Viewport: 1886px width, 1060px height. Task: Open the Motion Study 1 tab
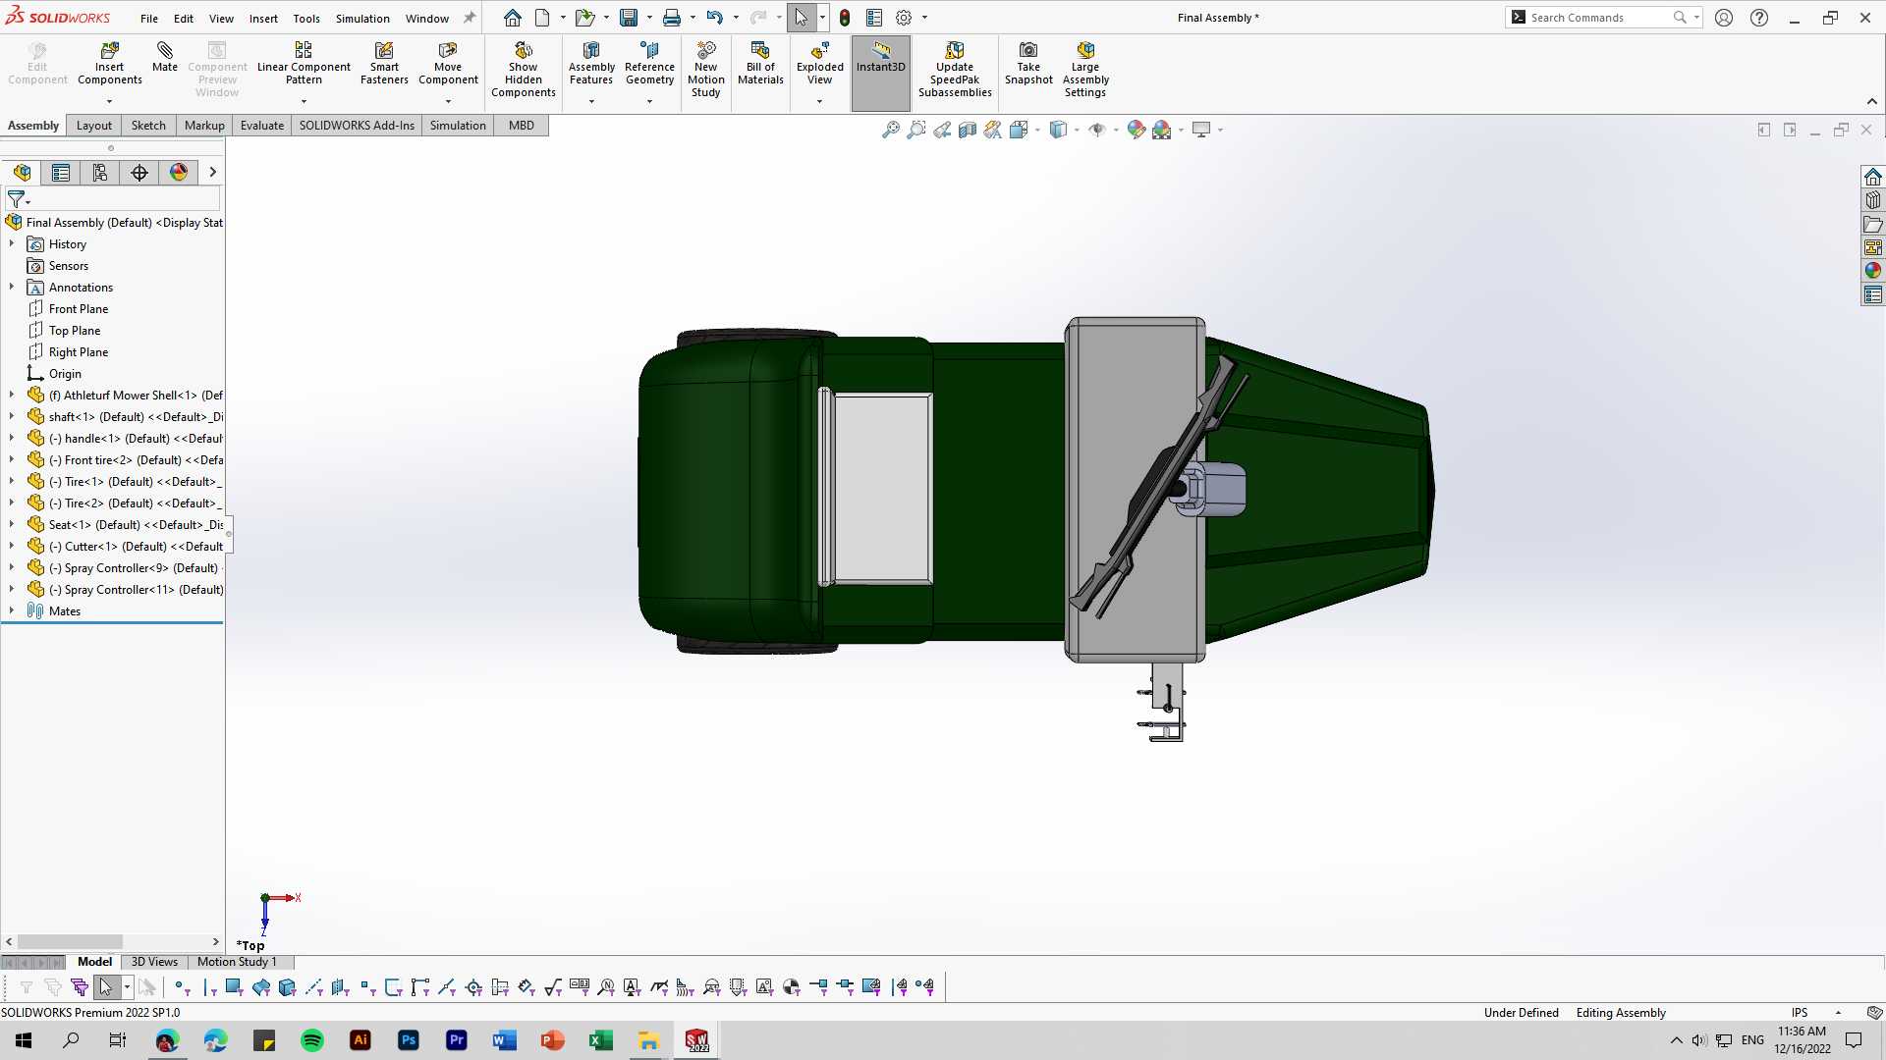237,962
